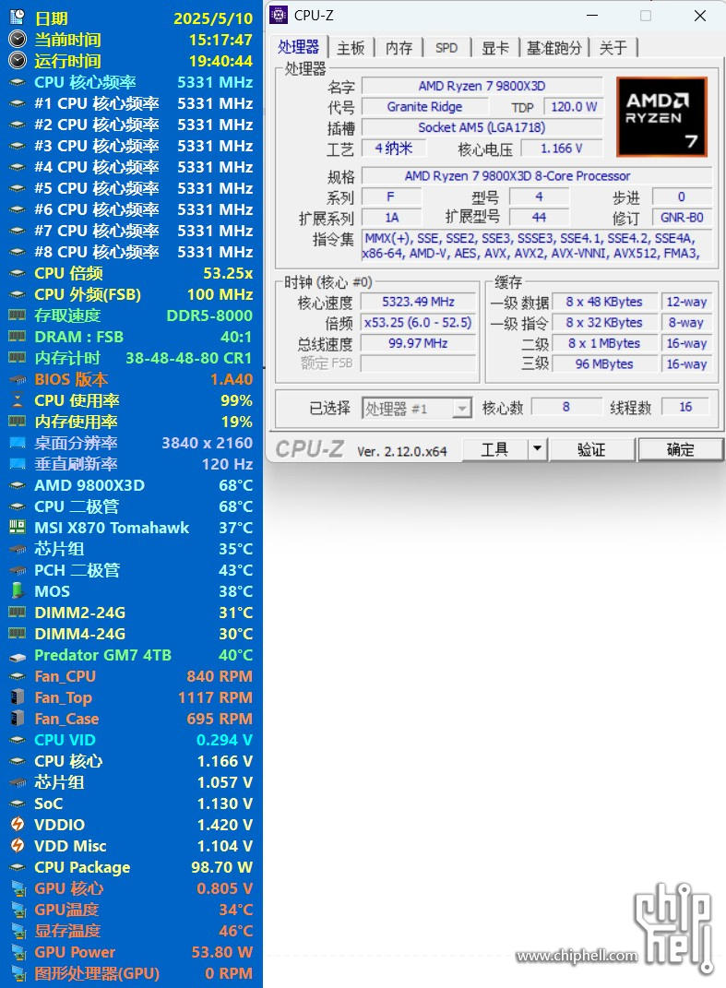Click the memory icon beside DRAM : FSB
Image resolution: width=726 pixels, height=988 pixels.
pyautogui.click(x=18, y=337)
